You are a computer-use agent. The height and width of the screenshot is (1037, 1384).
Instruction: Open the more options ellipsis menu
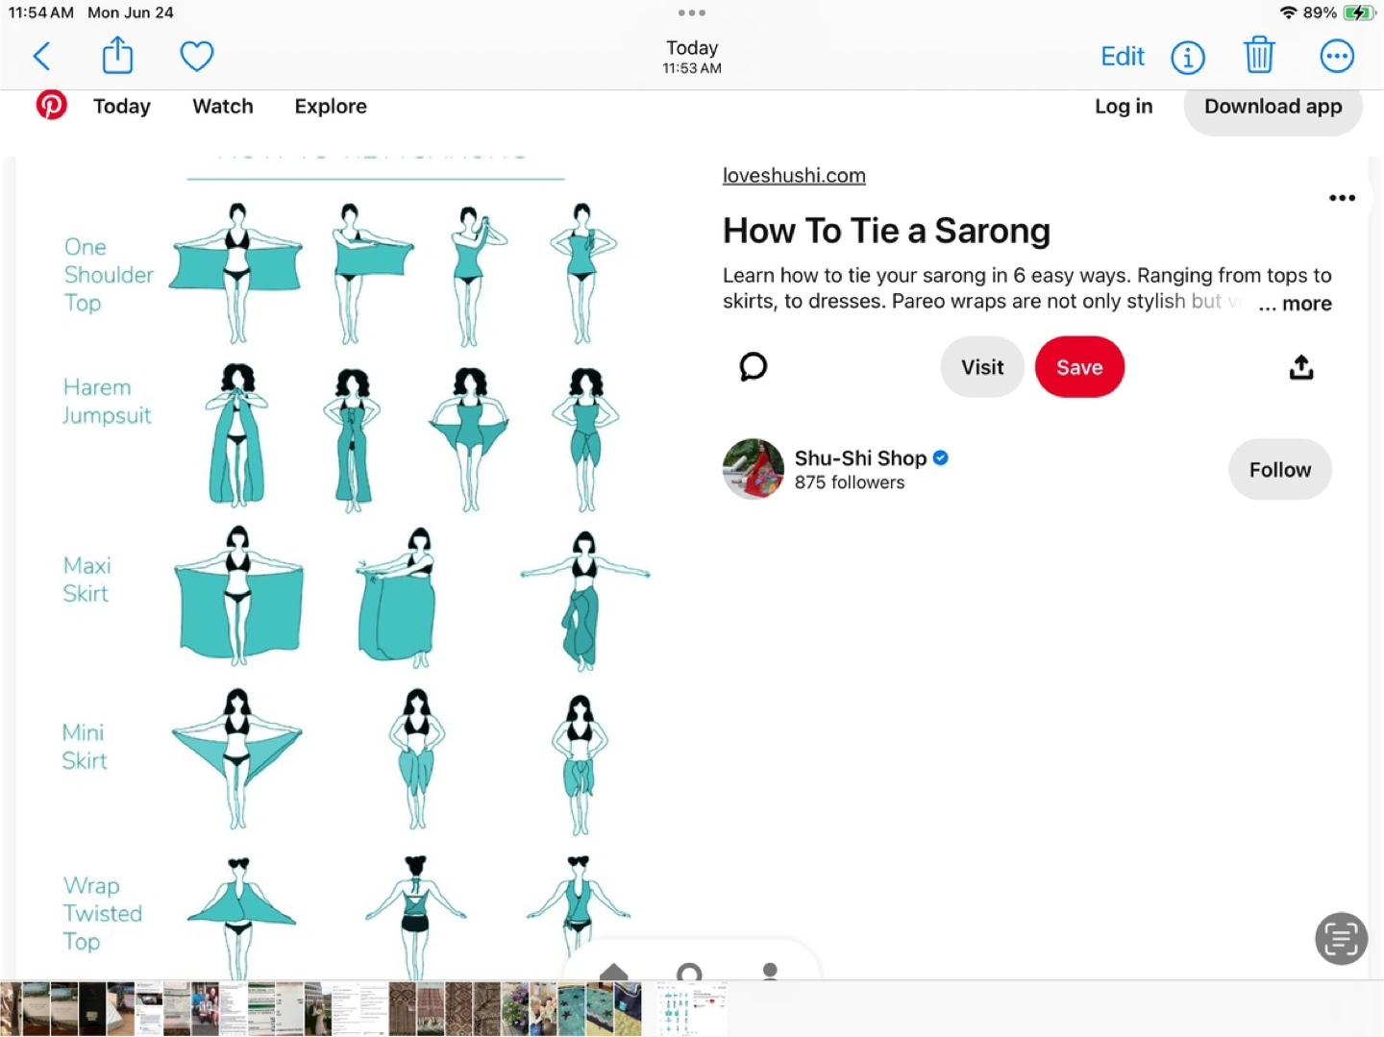coord(1337,56)
